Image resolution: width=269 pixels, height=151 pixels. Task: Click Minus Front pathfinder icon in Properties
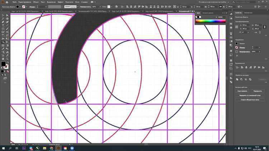pyautogui.click(x=241, y=79)
